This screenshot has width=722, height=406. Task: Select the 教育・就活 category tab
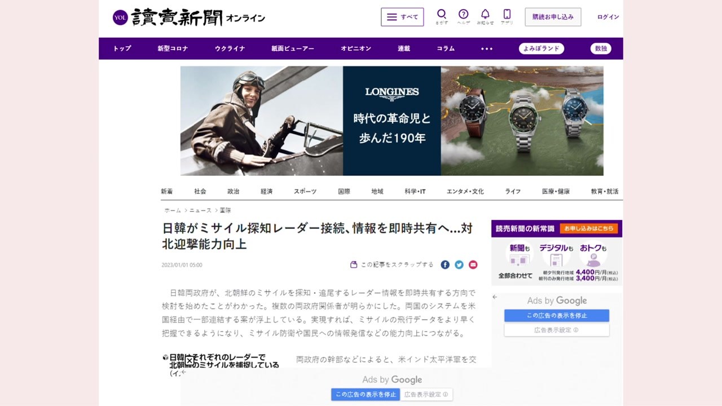(x=605, y=192)
